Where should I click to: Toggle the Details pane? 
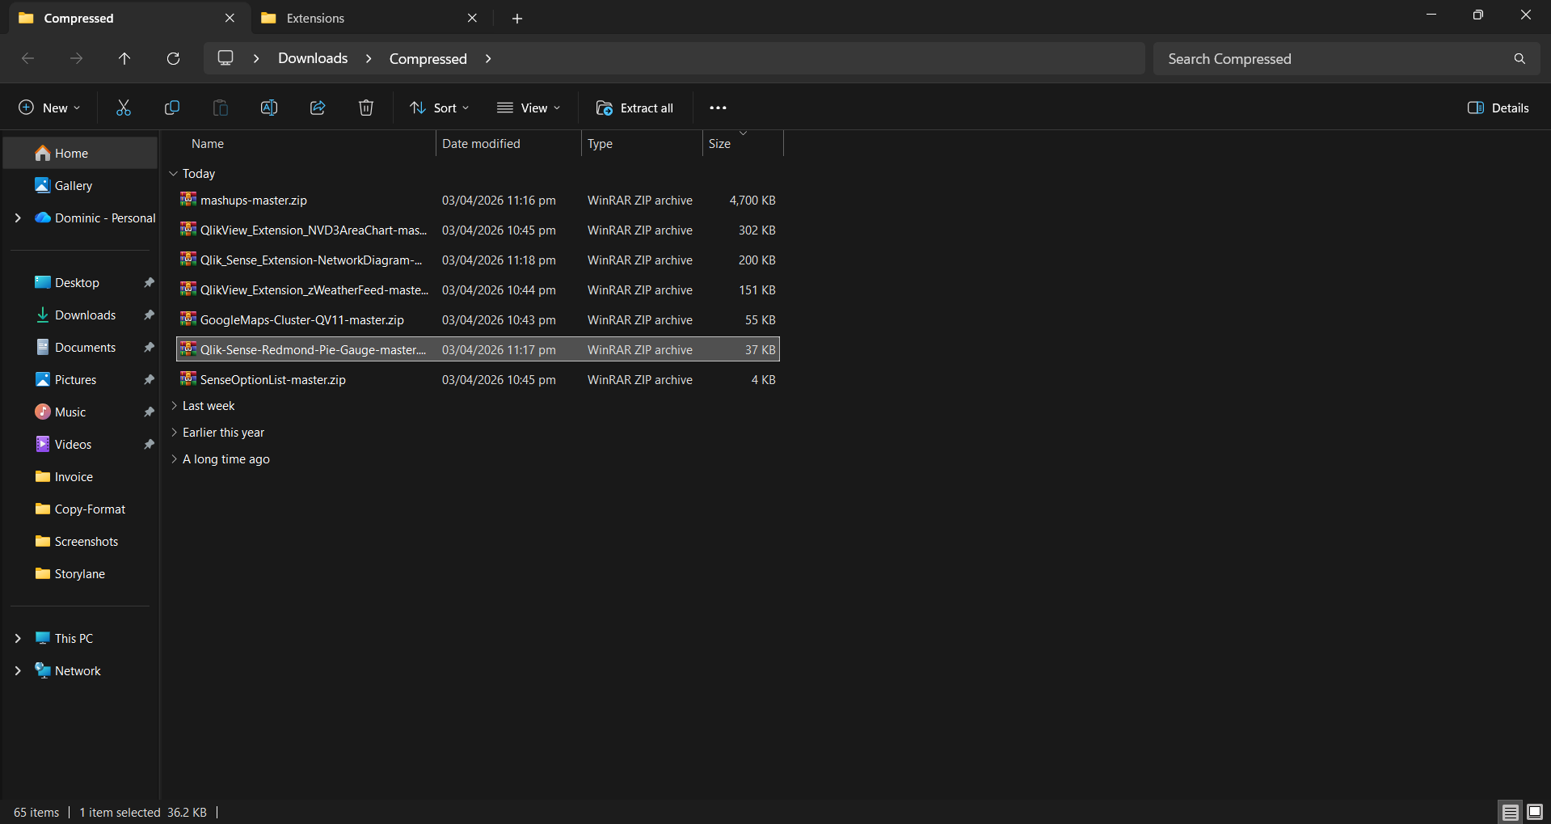1498,108
